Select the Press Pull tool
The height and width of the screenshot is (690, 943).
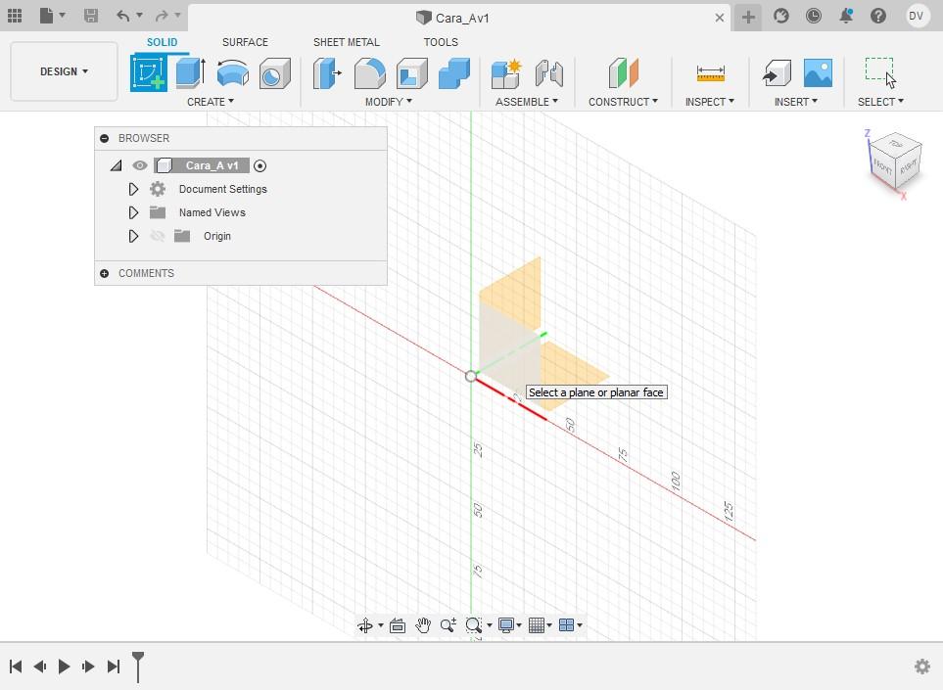[327, 72]
